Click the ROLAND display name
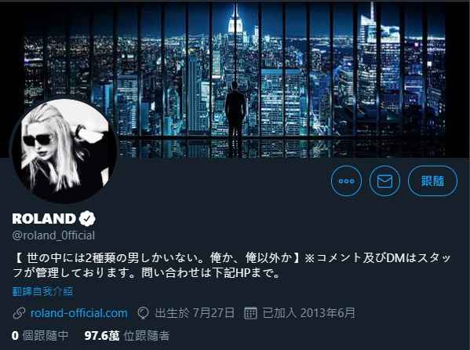Screen dimensions: 470x350 44,218
